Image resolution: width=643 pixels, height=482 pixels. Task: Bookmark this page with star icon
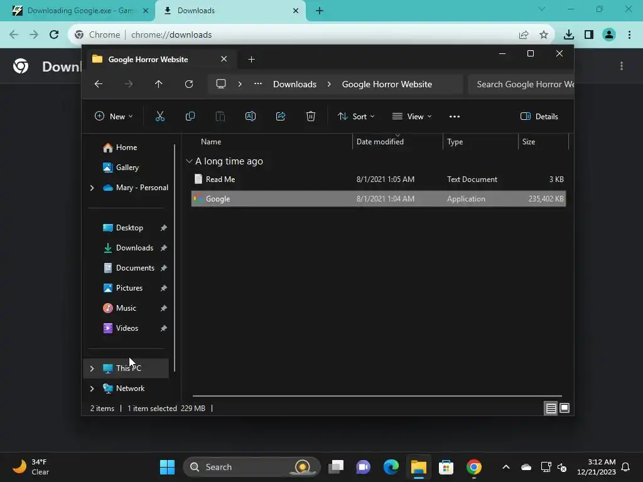pyautogui.click(x=543, y=35)
